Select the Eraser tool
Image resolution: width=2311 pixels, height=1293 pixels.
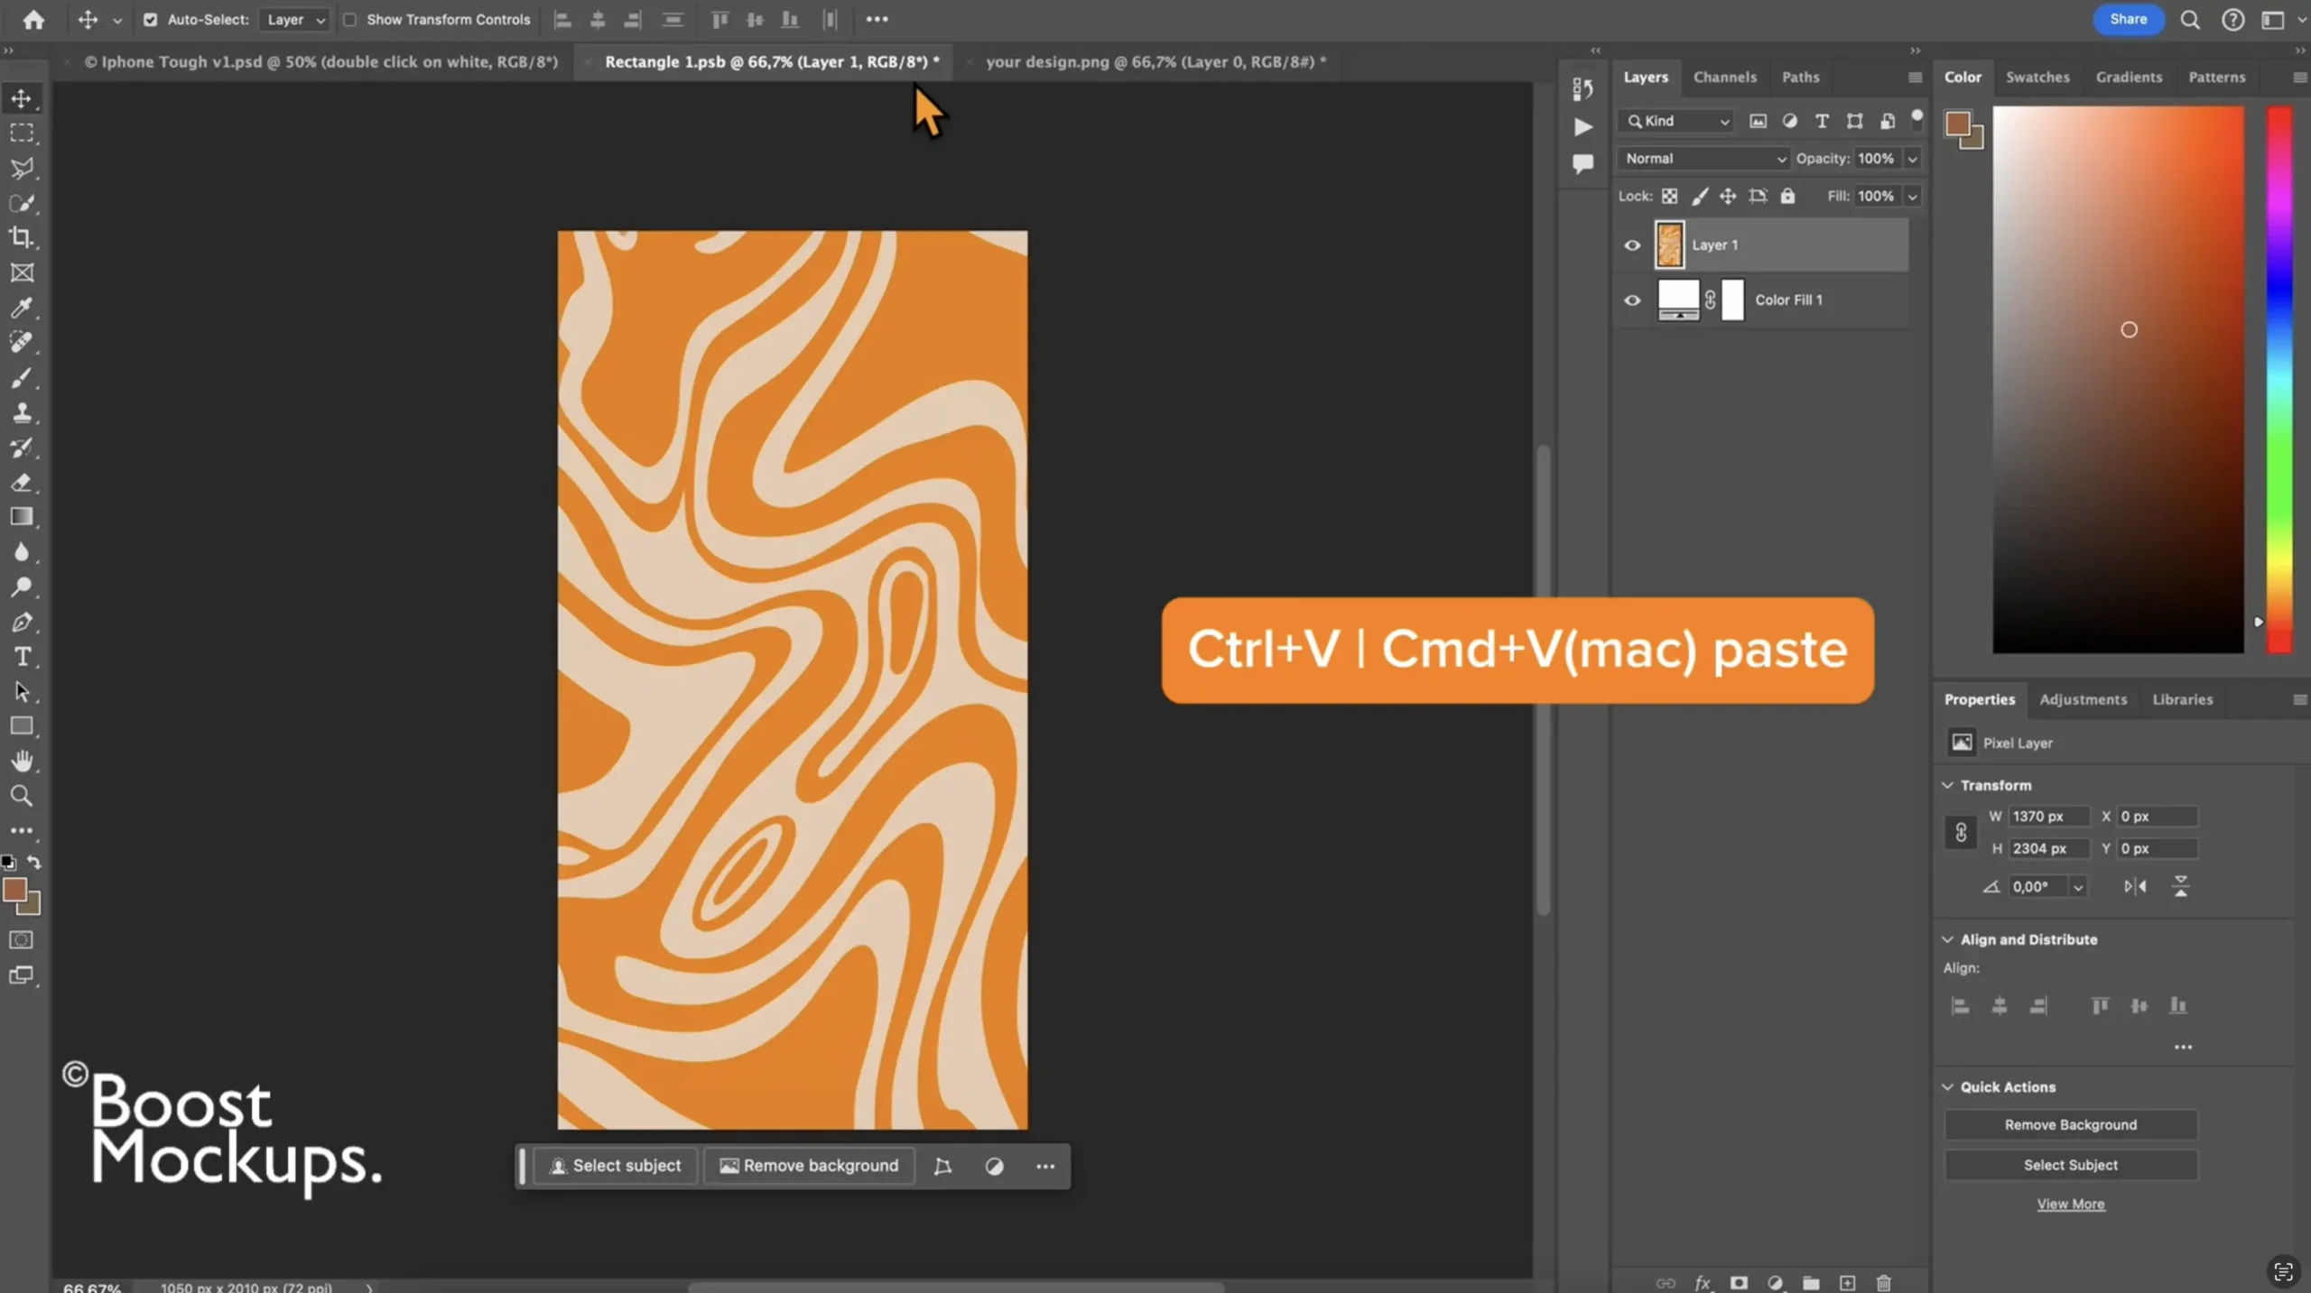point(22,482)
